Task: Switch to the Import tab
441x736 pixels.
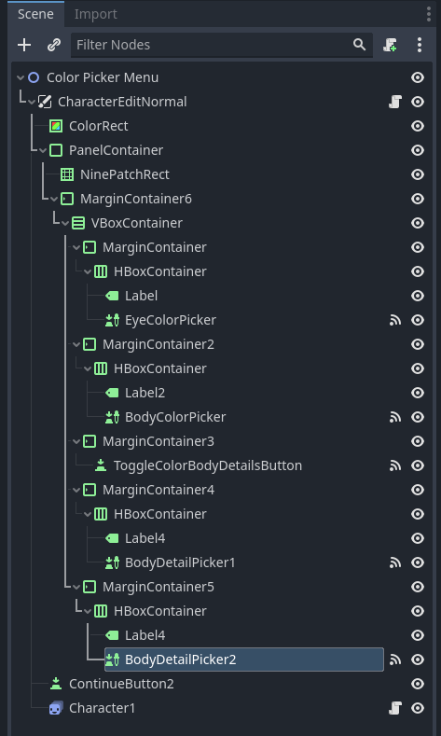Action: pyautogui.click(x=96, y=15)
